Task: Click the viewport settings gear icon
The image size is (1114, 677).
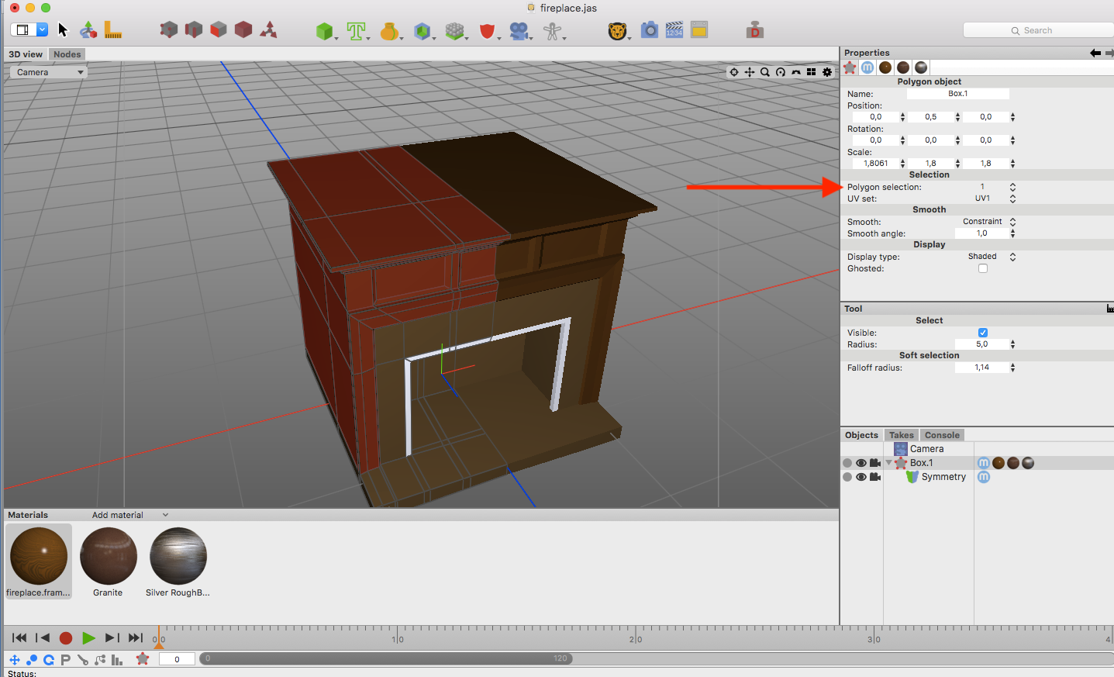Action: pos(826,71)
